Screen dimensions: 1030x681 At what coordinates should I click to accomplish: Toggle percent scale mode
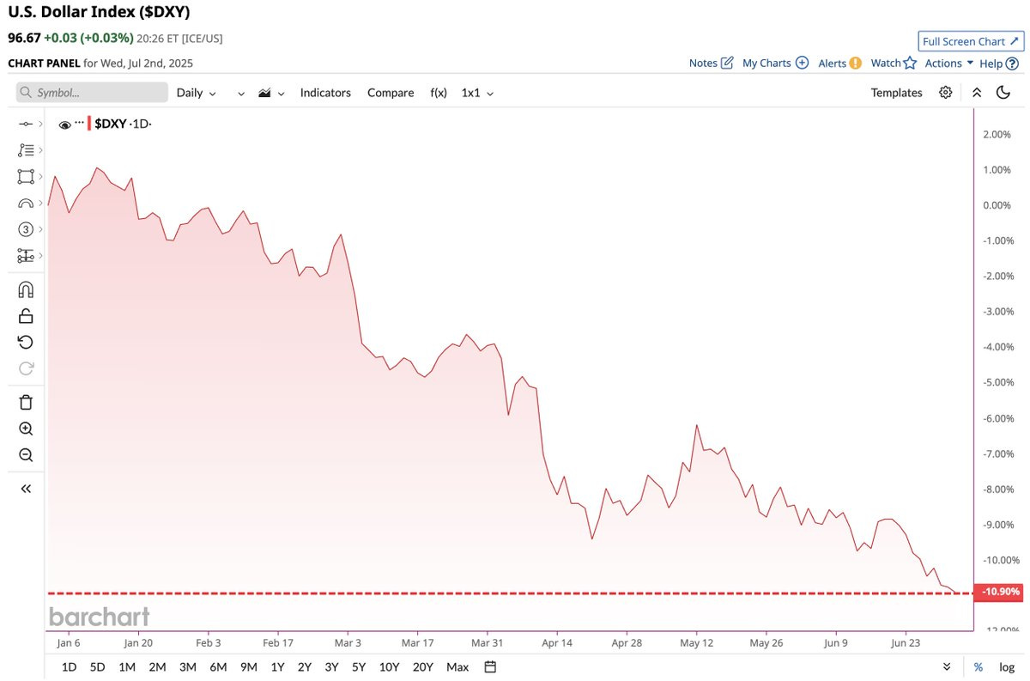tap(978, 667)
